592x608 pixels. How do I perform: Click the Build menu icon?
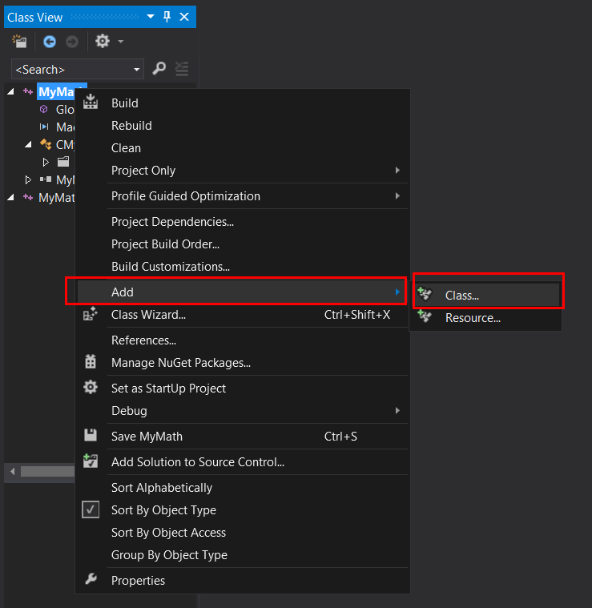coord(91,102)
